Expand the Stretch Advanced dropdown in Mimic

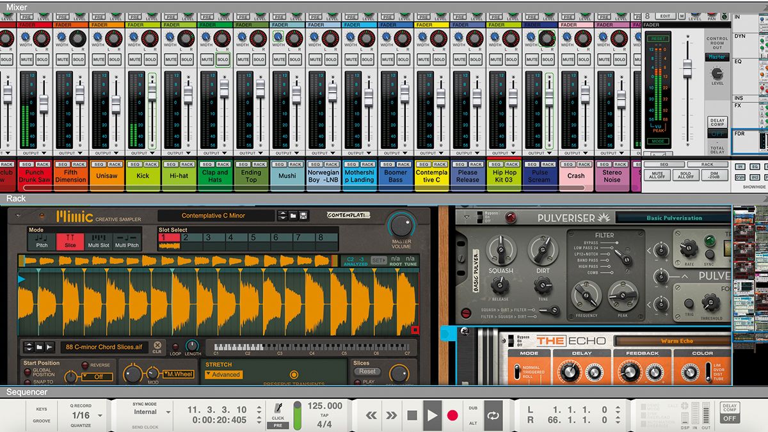coord(224,375)
